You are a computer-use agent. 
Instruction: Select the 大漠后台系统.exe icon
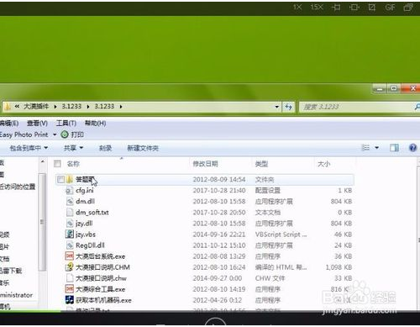coord(70,256)
